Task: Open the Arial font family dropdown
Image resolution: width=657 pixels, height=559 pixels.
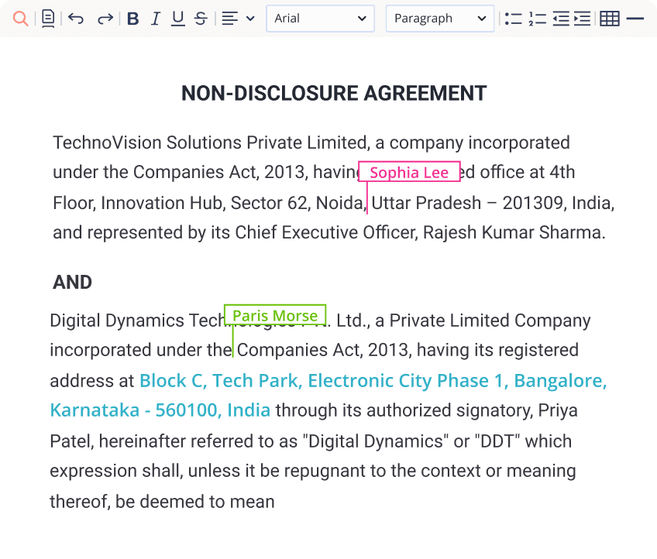Action: coord(320,19)
